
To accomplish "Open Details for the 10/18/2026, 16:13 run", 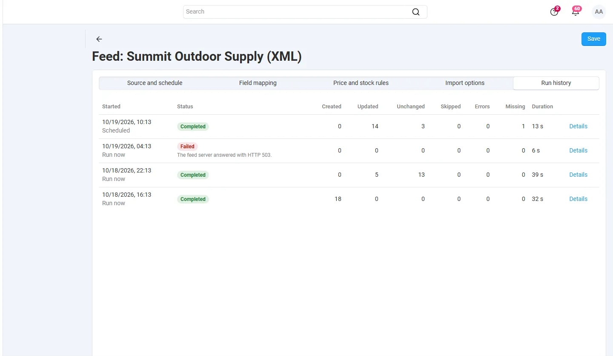I will tap(578, 199).
